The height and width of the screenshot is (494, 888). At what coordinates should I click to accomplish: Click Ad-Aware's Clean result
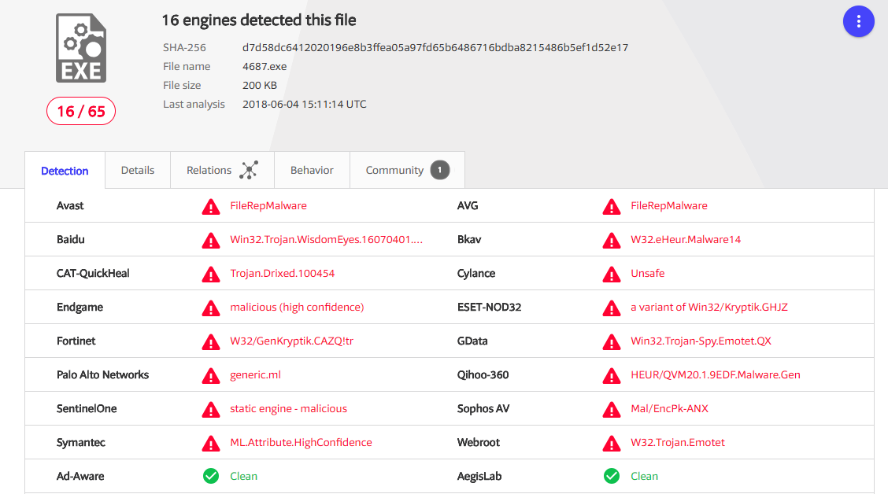tap(243, 477)
